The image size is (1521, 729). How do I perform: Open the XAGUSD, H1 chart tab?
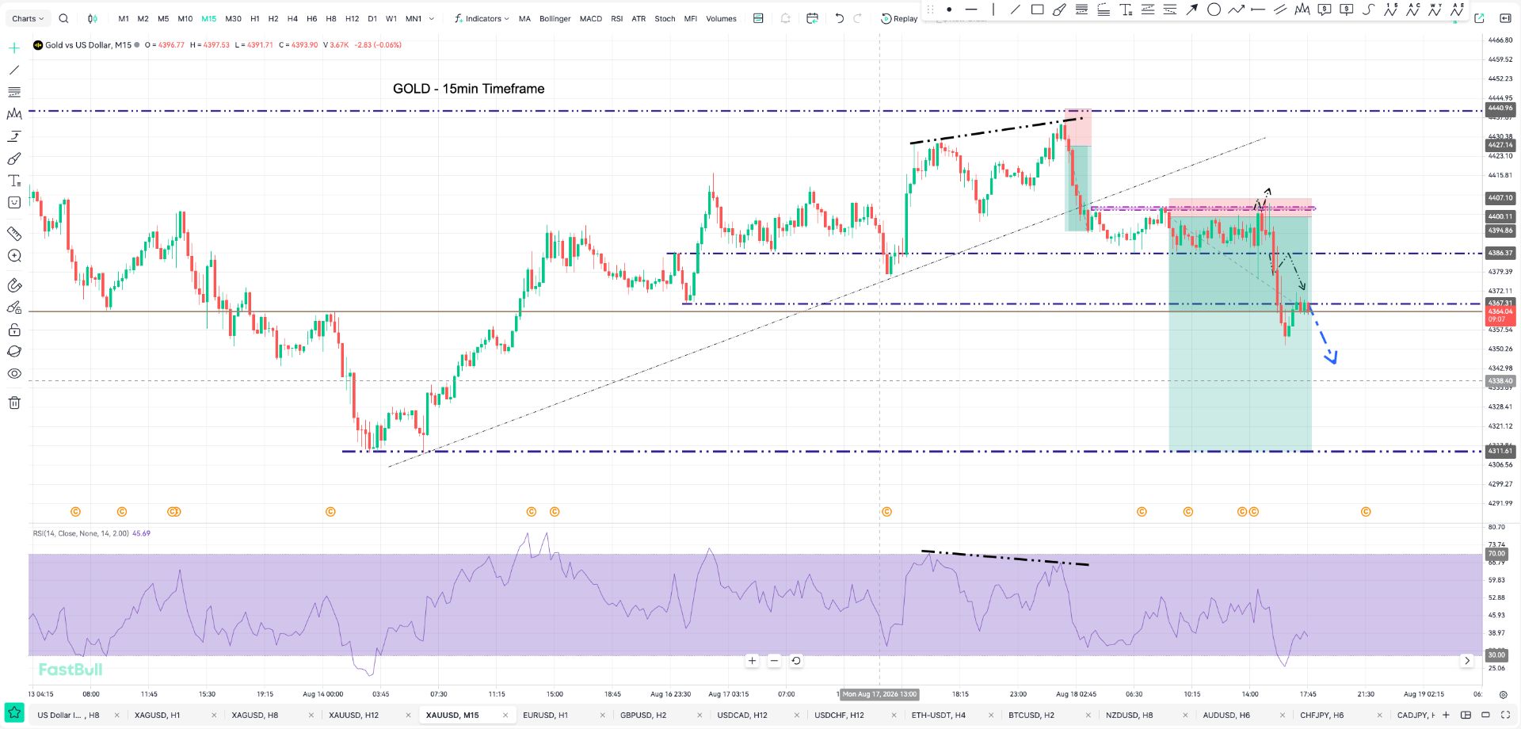pos(157,715)
